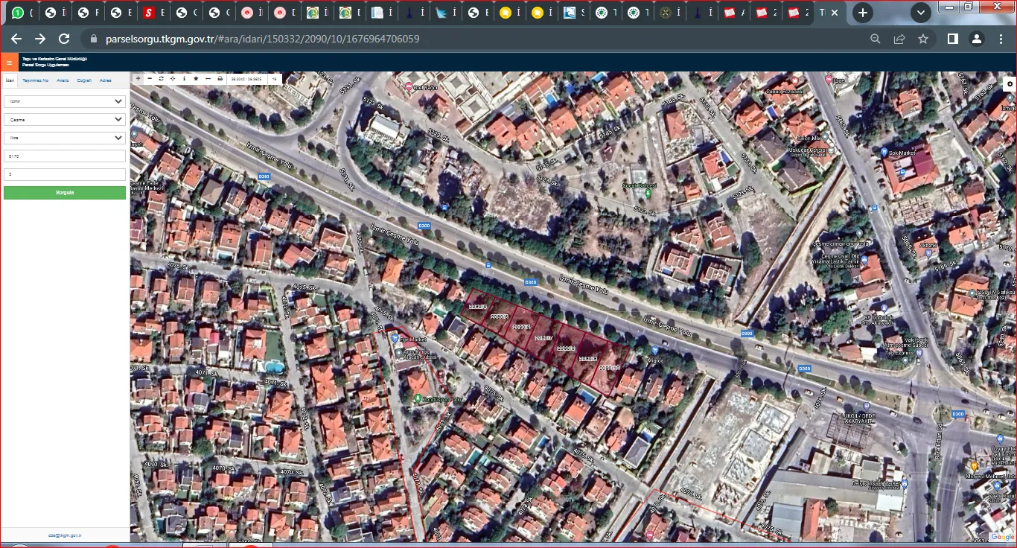Open the Coğrafi tab
This screenshot has width=1017, height=548.
[x=84, y=80]
